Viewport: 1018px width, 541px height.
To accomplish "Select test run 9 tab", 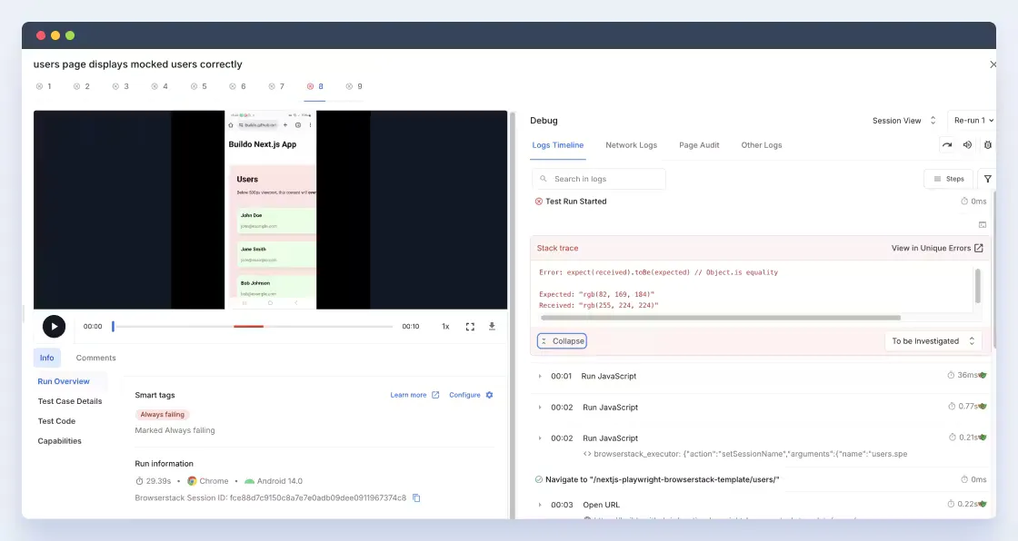I will [354, 86].
